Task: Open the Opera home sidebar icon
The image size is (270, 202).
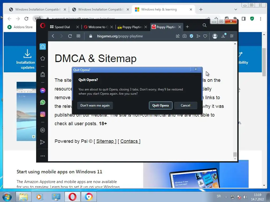Action: coord(43,47)
